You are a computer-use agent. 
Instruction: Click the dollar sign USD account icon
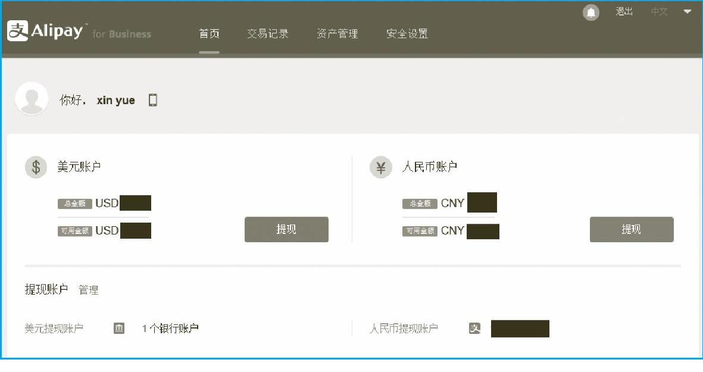coord(36,167)
